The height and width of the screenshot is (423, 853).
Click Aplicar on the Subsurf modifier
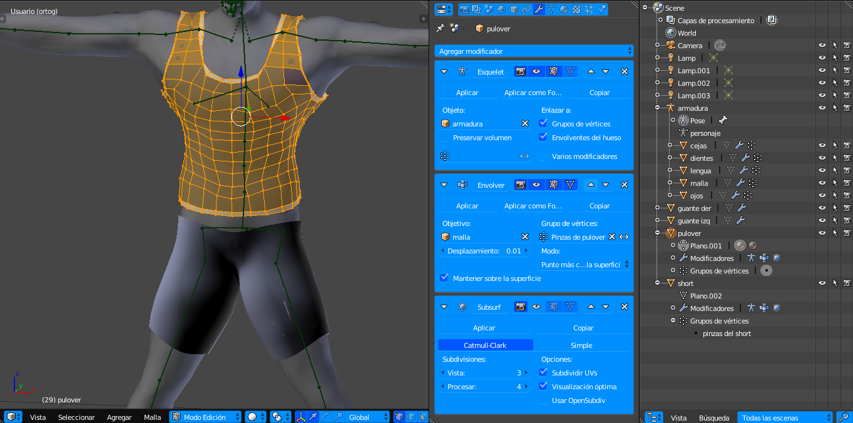484,328
